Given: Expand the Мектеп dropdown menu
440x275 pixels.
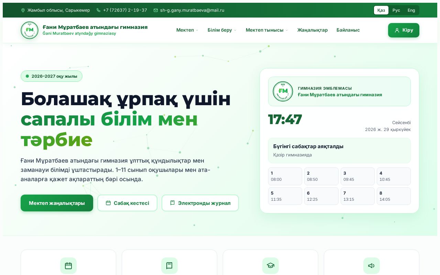Looking at the screenshot, I should click(x=187, y=30).
